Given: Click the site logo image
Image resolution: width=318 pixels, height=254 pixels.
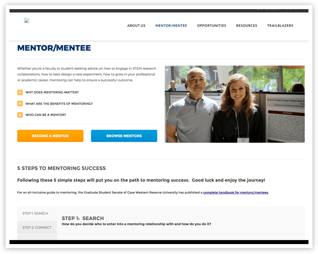Looking at the screenshot, I should 27,21.
